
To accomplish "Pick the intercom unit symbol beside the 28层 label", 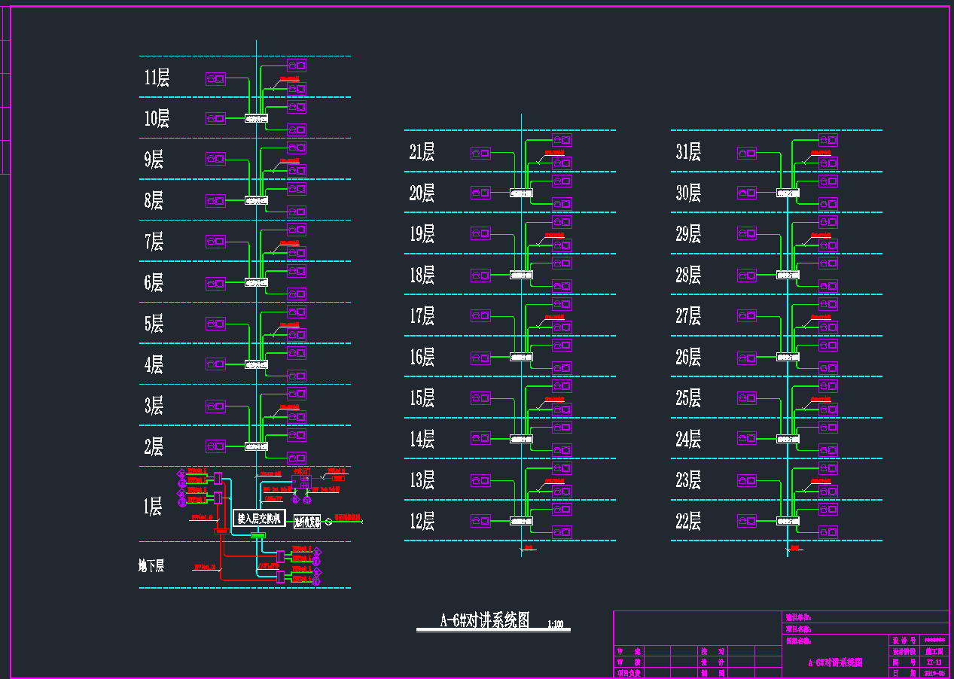I will [747, 275].
